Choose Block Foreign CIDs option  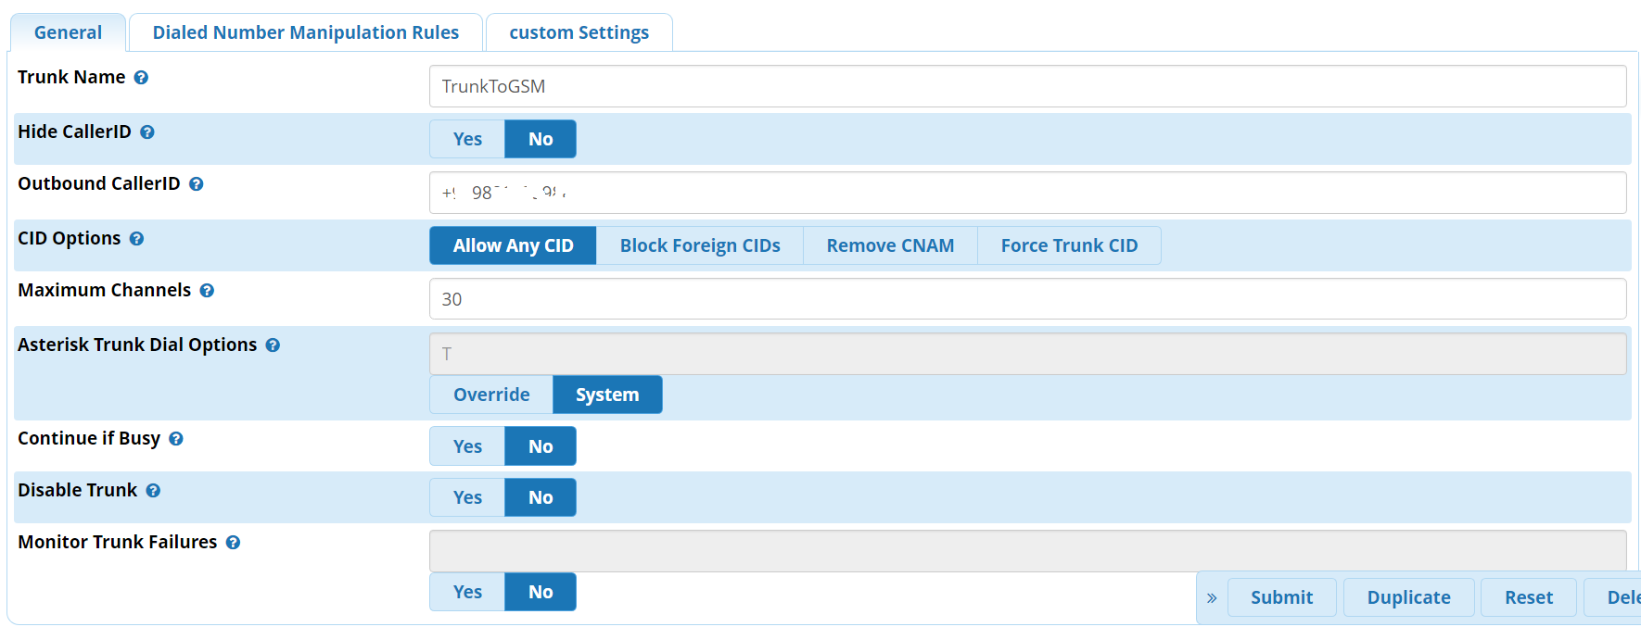(x=700, y=245)
